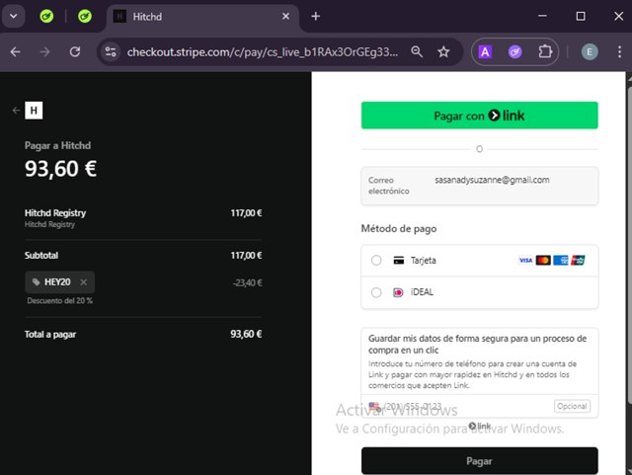Switch to the first green pinned tab
Image resolution: width=632 pixels, height=475 pixels.
click(46, 17)
